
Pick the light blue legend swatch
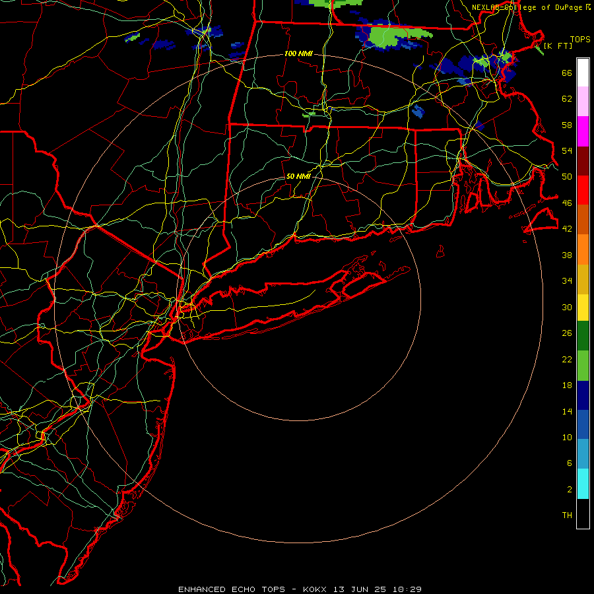click(x=583, y=454)
